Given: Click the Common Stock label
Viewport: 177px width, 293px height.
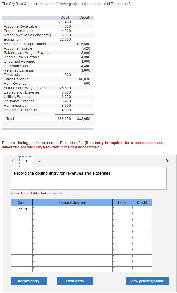Looking at the screenshot, I should click(x=16, y=66).
